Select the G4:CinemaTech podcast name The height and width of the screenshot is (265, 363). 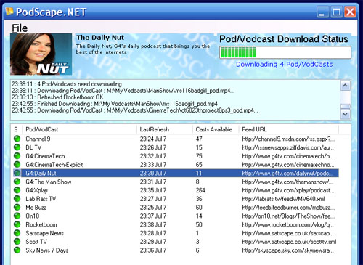point(45,156)
